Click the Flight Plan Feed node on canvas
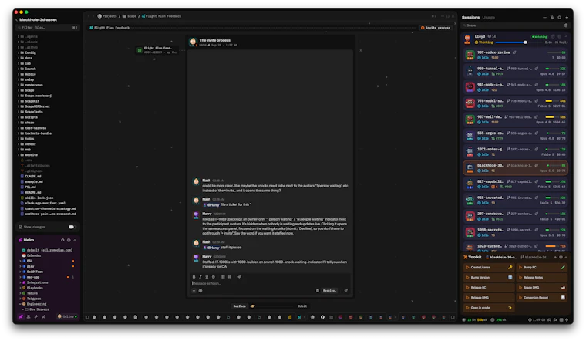Image resolution: width=586 pixels, height=341 pixels. (156, 50)
